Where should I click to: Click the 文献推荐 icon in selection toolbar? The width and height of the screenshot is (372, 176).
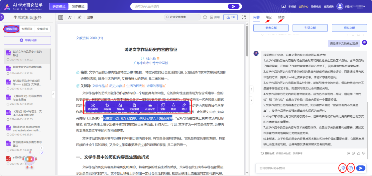point(135,107)
